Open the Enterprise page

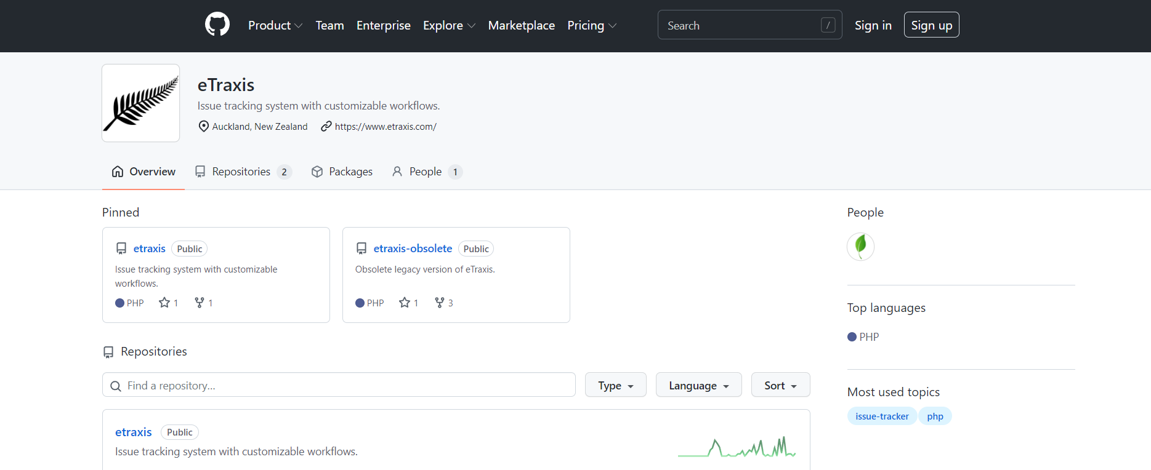[x=384, y=25]
